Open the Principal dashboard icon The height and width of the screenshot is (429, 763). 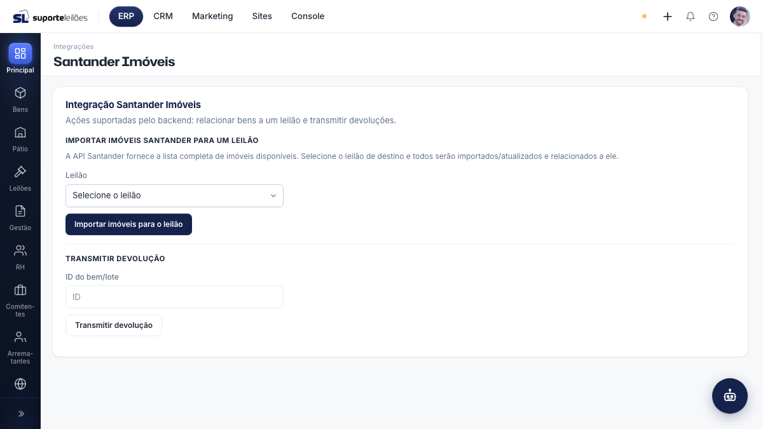coord(20,53)
